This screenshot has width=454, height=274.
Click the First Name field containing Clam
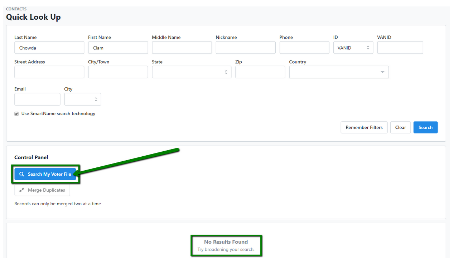click(x=118, y=48)
